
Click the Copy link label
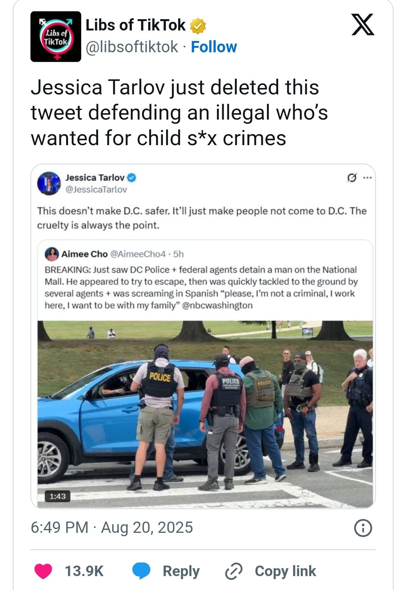click(285, 571)
